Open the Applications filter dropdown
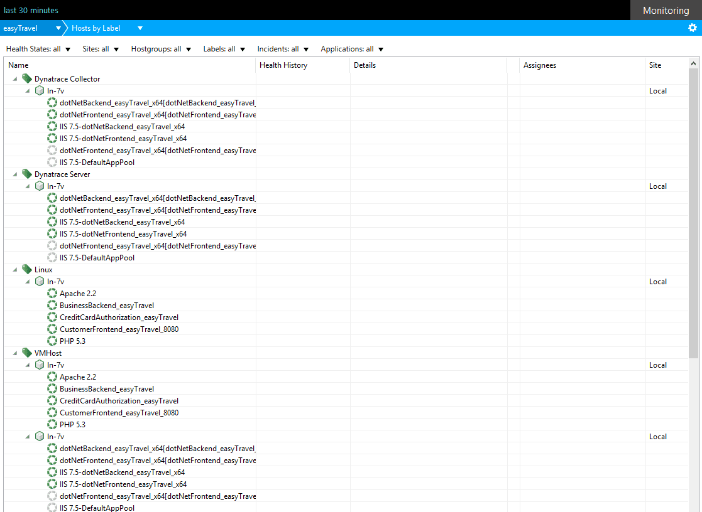702x512 pixels. click(x=352, y=49)
